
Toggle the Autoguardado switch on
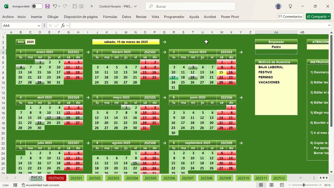point(37,6)
